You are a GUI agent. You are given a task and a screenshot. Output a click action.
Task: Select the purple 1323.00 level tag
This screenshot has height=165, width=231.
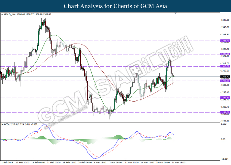pos(225,54)
